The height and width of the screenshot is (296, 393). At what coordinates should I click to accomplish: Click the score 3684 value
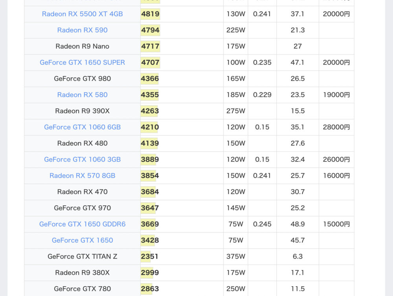[x=150, y=192]
